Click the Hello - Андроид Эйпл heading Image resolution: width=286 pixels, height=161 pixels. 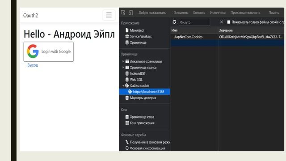pos(69,34)
